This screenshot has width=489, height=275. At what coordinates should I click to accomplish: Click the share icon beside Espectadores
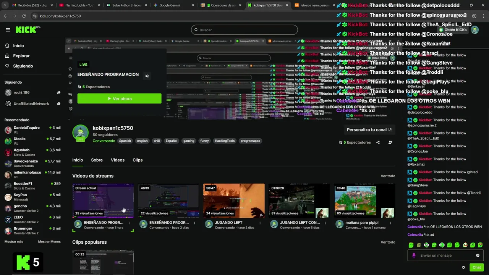(378, 142)
